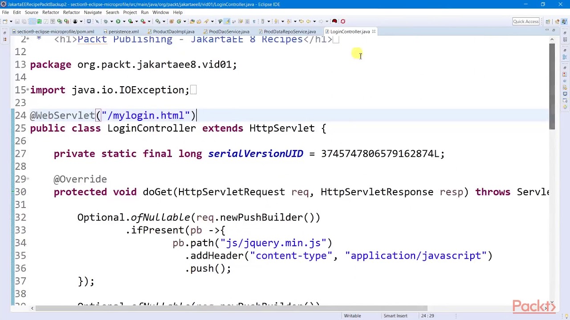Toggle Show Whitespace Characters pilcrow
This screenshot has width=570, height=320.
pyautogui.click(x=254, y=21)
